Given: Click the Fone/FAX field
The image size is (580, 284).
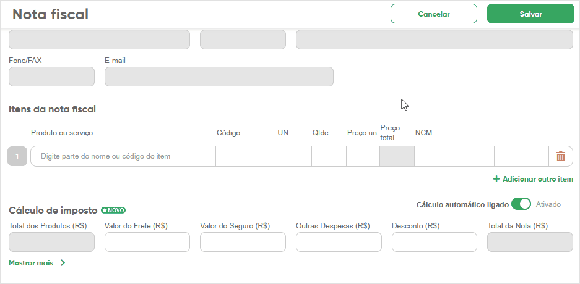Looking at the screenshot, I should tap(51, 77).
